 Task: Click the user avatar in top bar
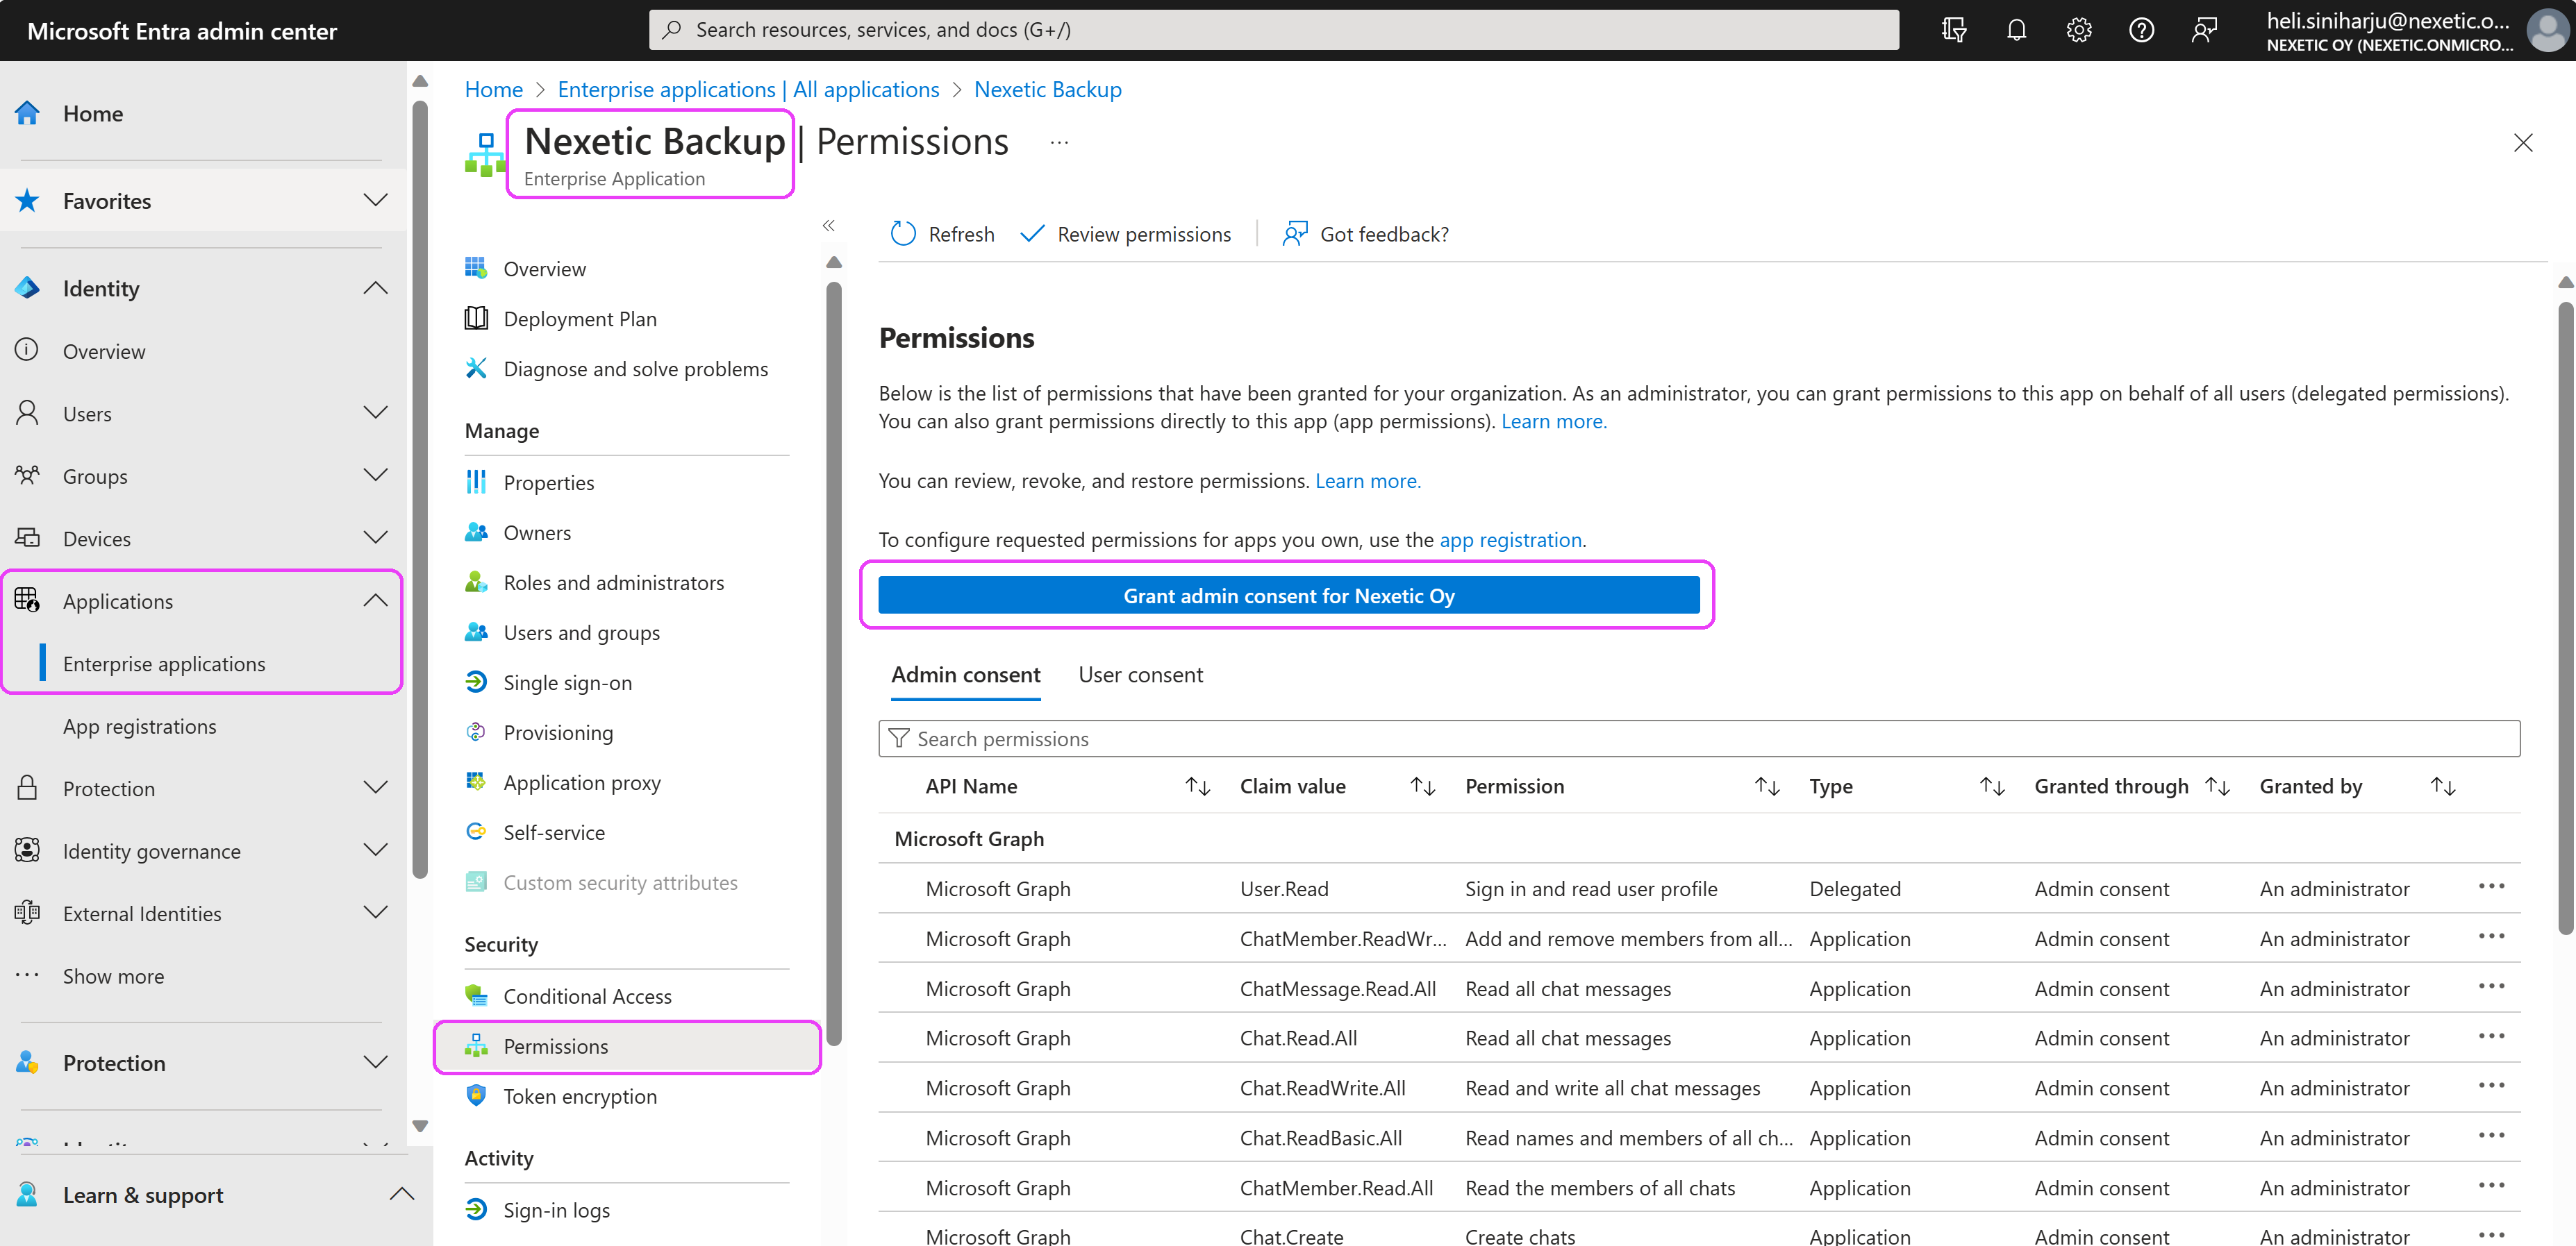(2545, 30)
